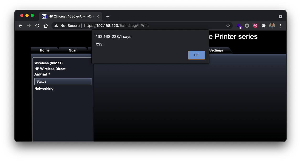Select the Status item under AirPrint
This screenshot has width=301, height=161.
[x=63, y=82]
